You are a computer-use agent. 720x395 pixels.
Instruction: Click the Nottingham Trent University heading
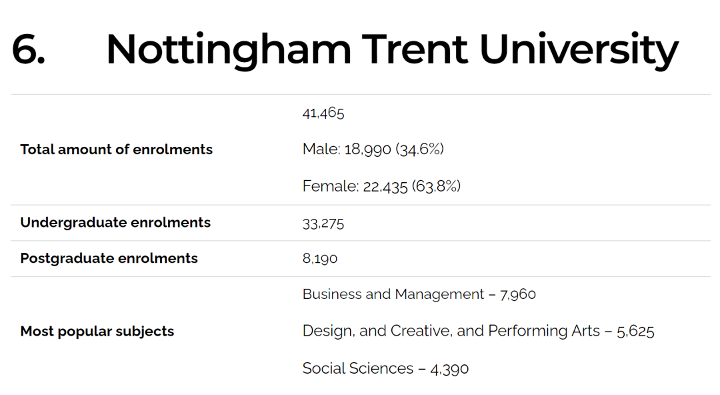tap(392, 49)
